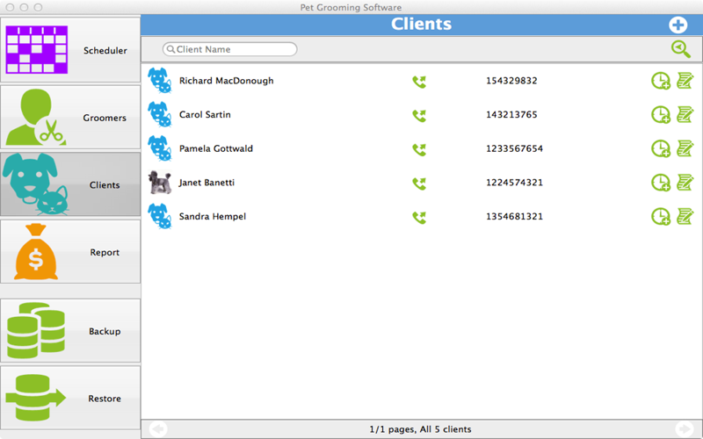Edit Carol Sartin's record note icon
Image resolution: width=703 pixels, height=439 pixels.
(x=685, y=114)
